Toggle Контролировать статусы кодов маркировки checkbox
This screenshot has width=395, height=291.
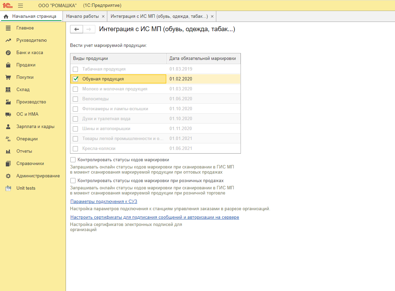point(73,160)
